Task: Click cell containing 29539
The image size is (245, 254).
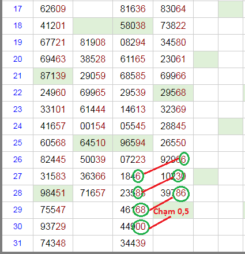Action: point(133,92)
